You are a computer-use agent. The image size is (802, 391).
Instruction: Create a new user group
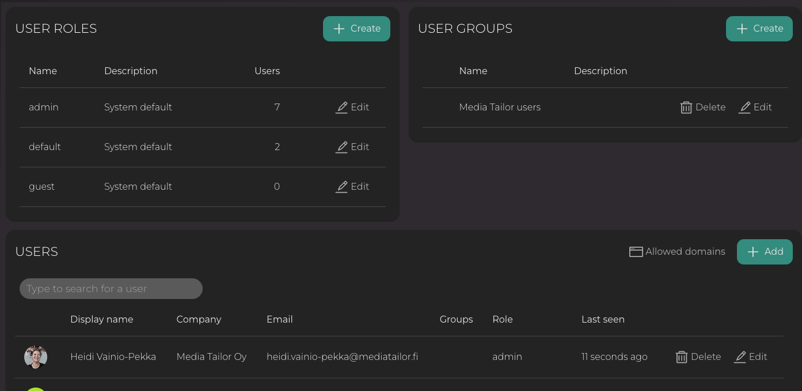(759, 29)
